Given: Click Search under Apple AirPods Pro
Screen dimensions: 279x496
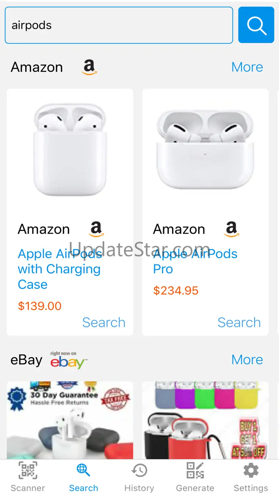Looking at the screenshot, I should pyautogui.click(x=239, y=322).
